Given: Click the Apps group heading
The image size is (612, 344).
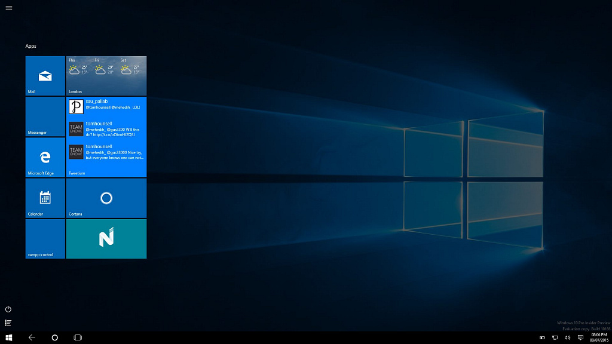Looking at the screenshot, I should pos(31,46).
